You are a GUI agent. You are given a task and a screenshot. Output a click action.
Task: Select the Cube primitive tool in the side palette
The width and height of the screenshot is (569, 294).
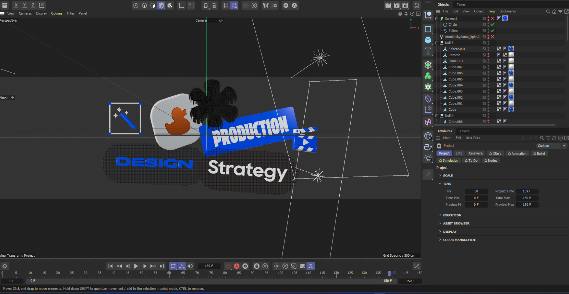[x=428, y=40]
